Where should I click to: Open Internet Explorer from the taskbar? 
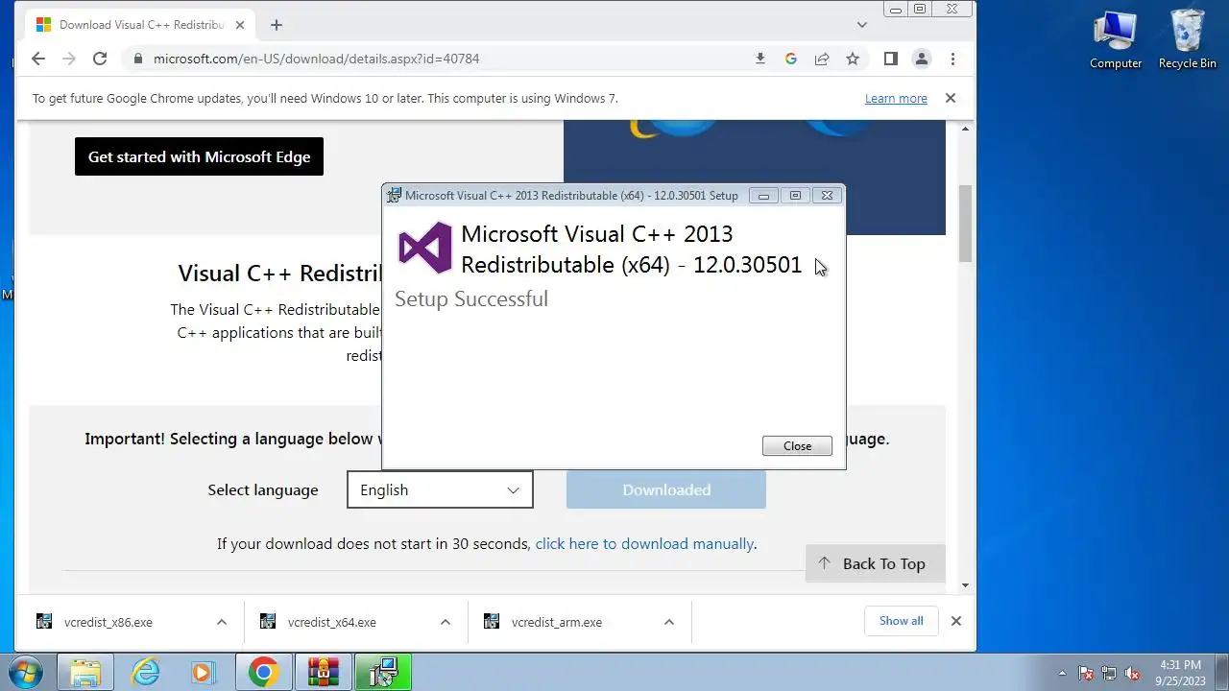pyautogui.click(x=145, y=672)
